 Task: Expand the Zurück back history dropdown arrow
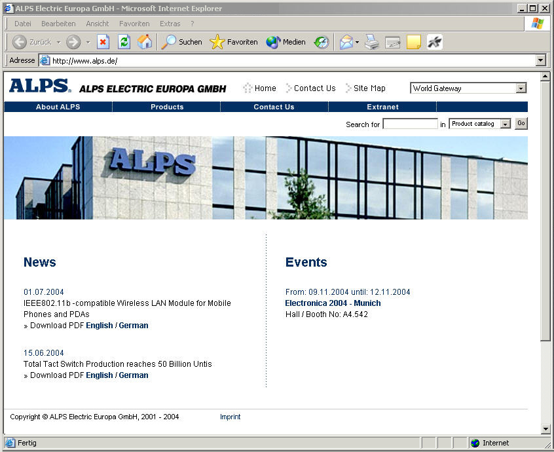point(59,43)
